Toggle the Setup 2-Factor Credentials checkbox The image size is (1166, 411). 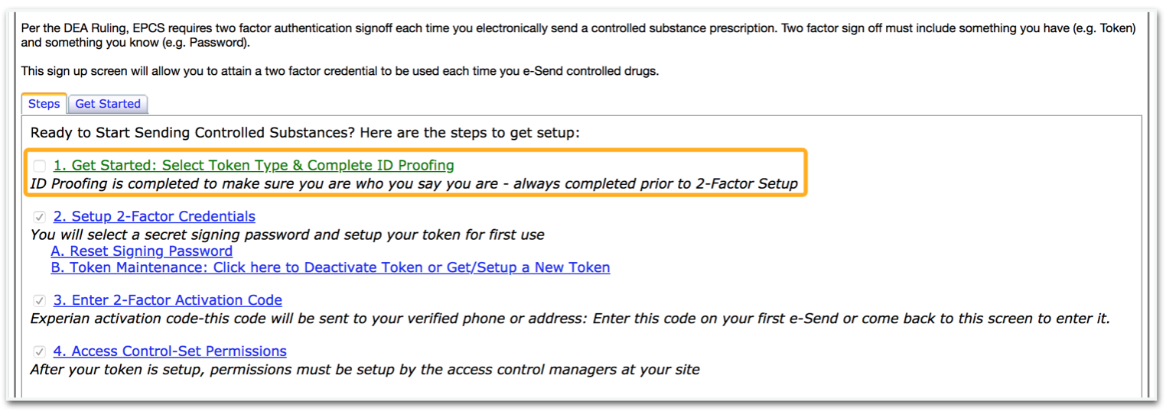pos(40,217)
